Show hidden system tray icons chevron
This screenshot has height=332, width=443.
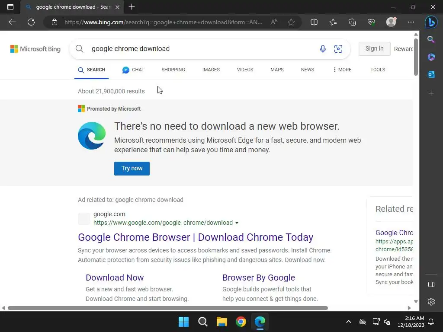pyautogui.click(x=349, y=322)
